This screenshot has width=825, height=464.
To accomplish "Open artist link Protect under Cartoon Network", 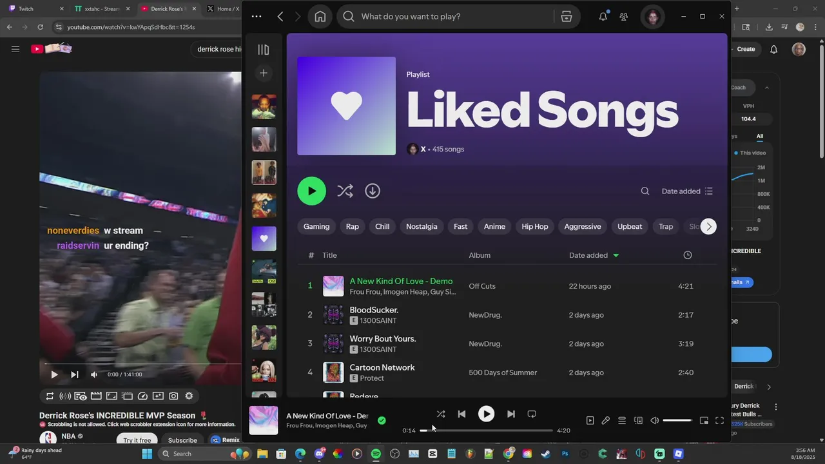I will tap(372, 378).
